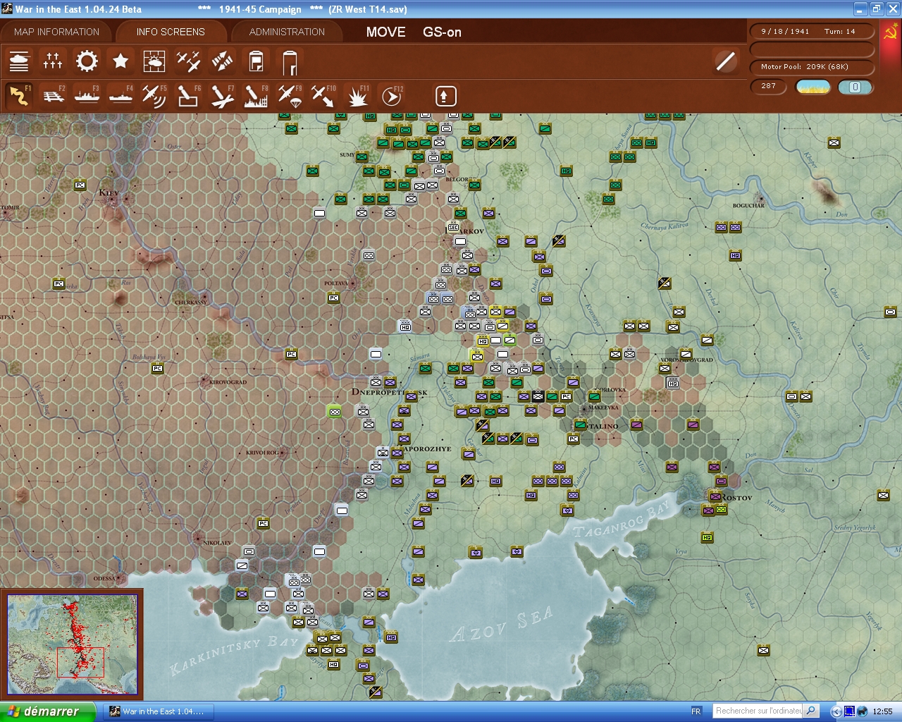Click the F12 end turn arrow
This screenshot has height=722, width=902.
tap(391, 95)
